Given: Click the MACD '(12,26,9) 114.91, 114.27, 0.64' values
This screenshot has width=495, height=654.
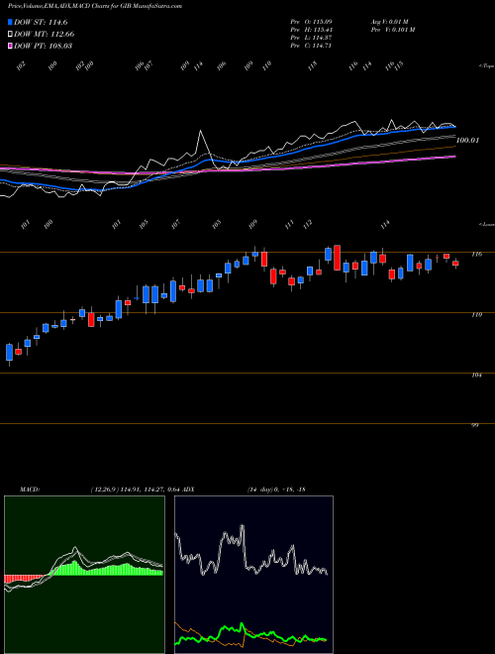Looking at the screenshot, I should point(135,489).
